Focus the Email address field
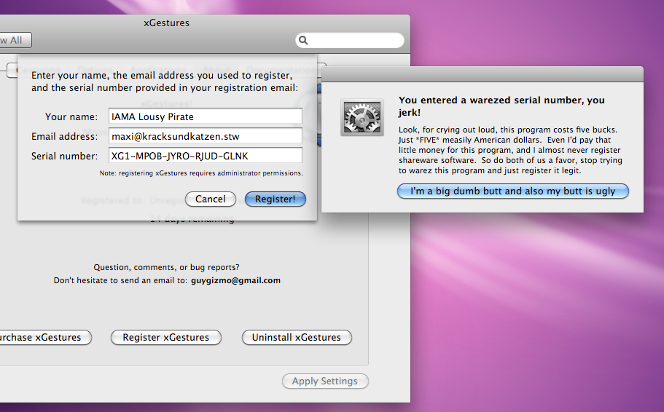The width and height of the screenshot is (664, 412). pyautogui.click(x=206, y=136)
